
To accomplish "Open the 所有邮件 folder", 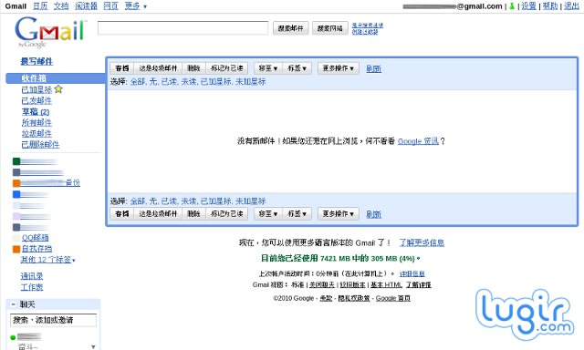I will coord(36,122).
